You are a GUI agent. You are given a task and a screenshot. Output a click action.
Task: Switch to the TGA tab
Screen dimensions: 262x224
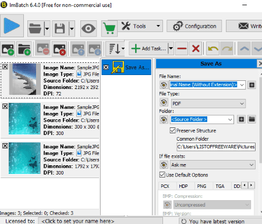220,186
